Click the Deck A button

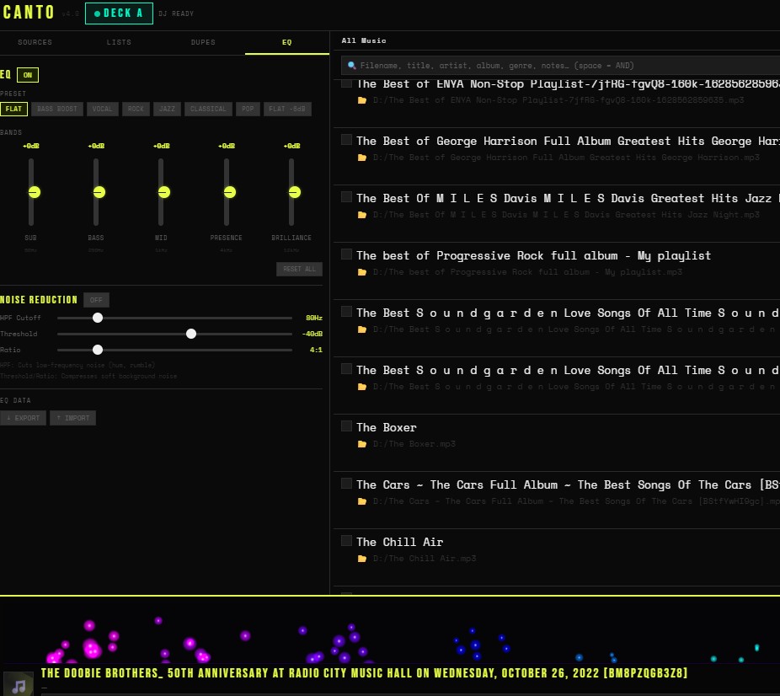119,13
